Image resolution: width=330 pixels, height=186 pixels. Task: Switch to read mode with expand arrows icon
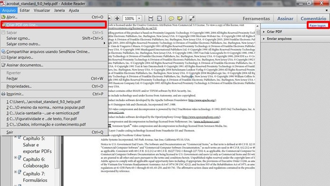(x=192, y=18)
